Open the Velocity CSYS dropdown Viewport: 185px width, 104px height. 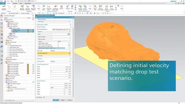coord(60,61)
